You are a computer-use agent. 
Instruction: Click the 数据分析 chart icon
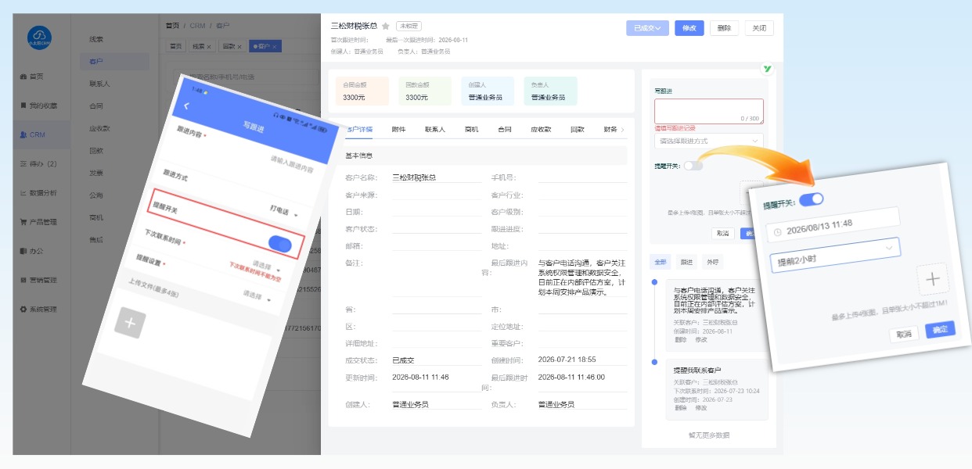(23, 192)
